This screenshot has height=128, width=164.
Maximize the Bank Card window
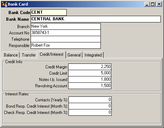(153, 4)
